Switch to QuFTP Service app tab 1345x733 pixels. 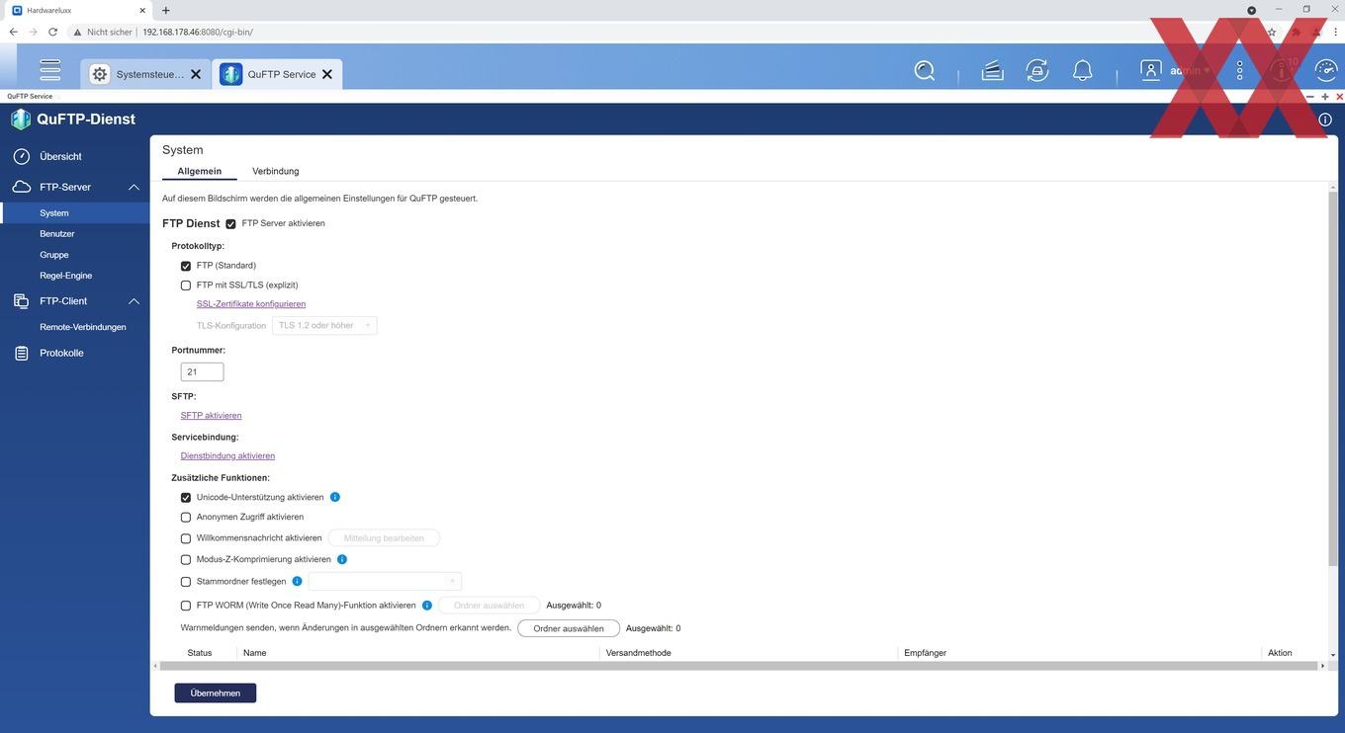coord(277,74)
